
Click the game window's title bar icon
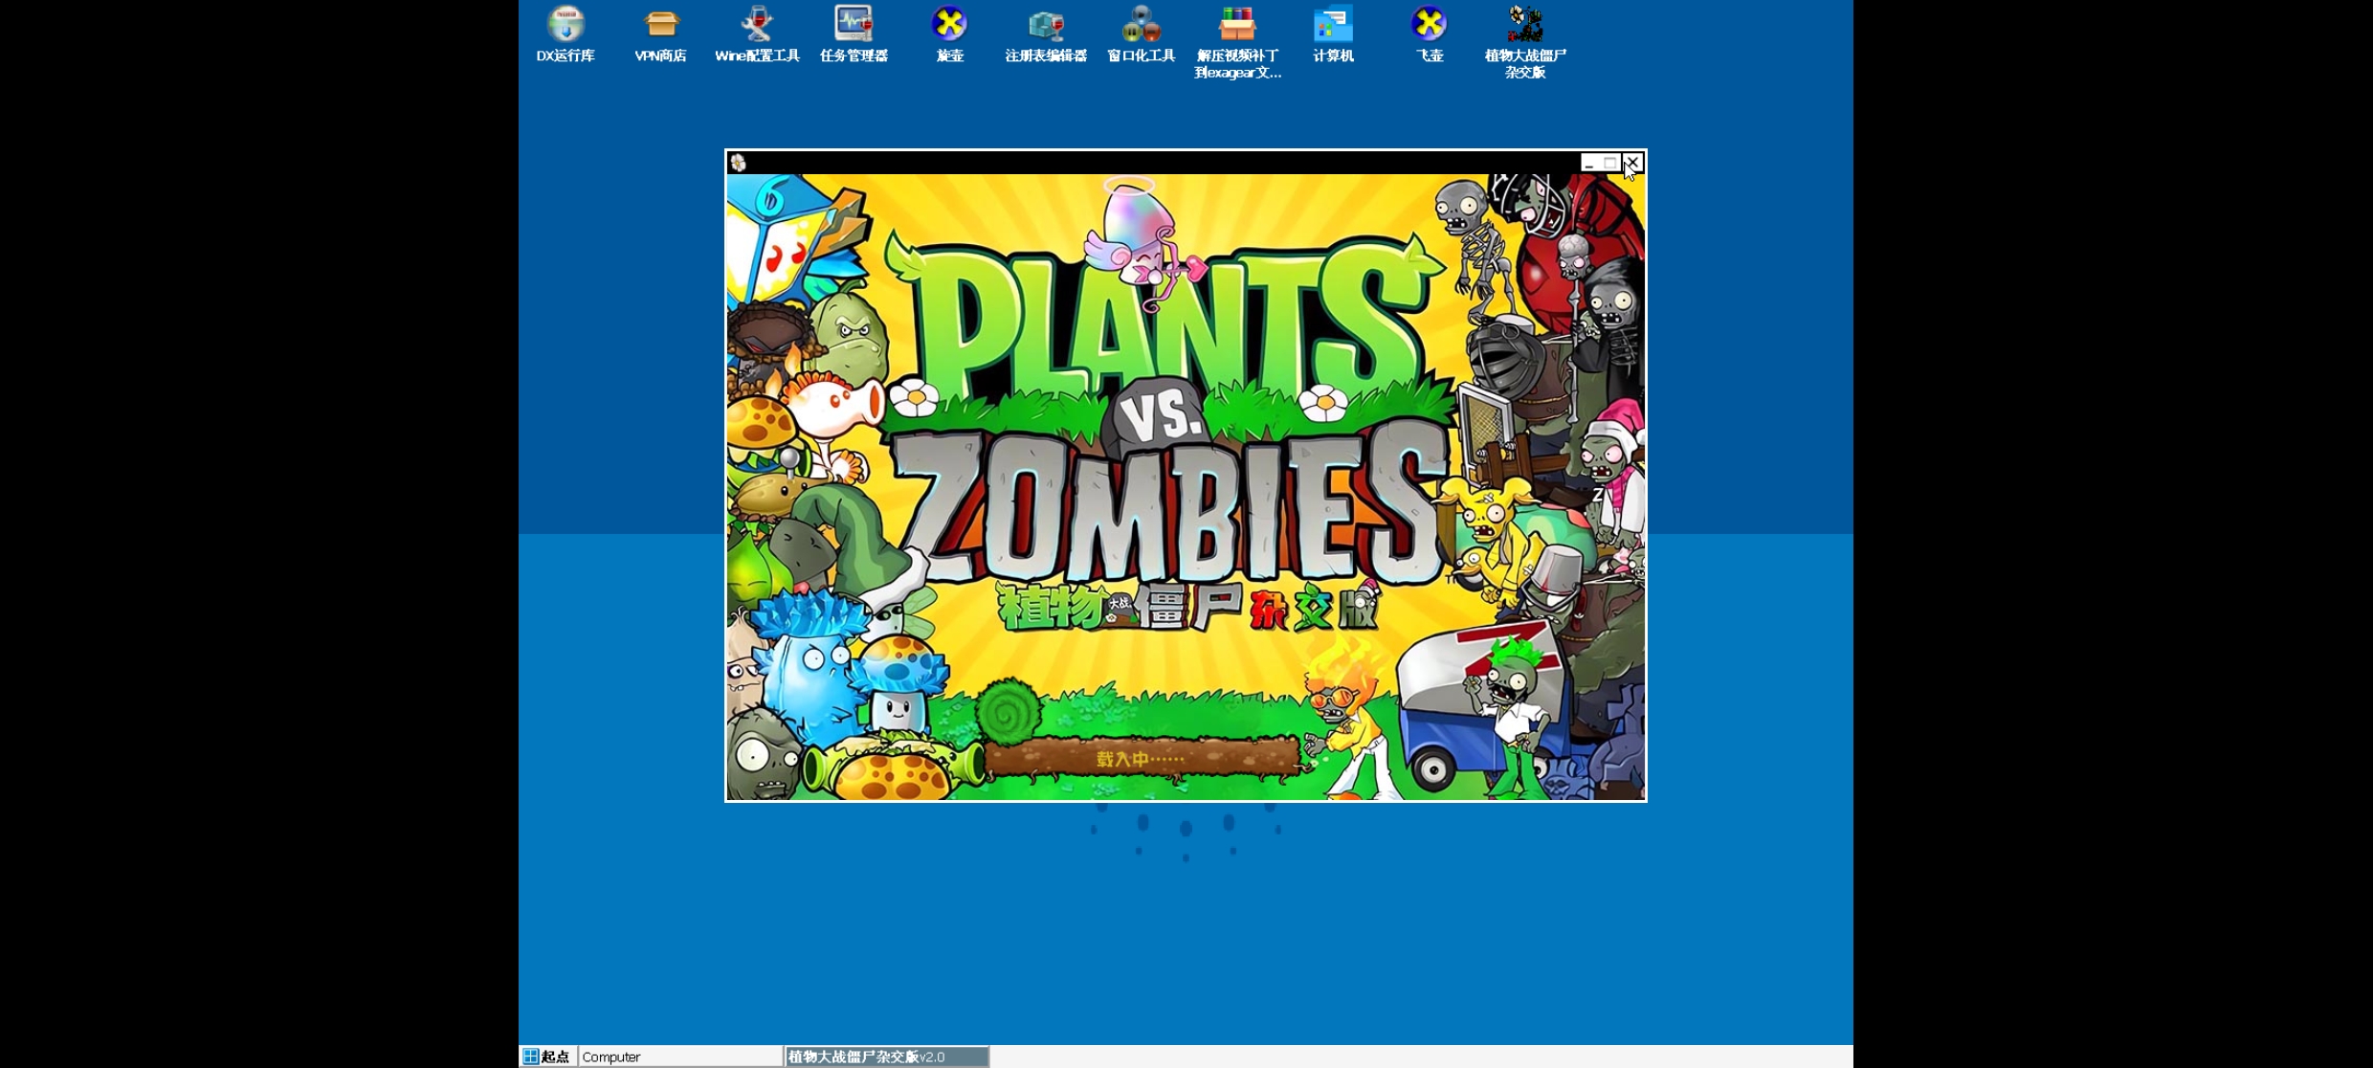tap(738, 163)
